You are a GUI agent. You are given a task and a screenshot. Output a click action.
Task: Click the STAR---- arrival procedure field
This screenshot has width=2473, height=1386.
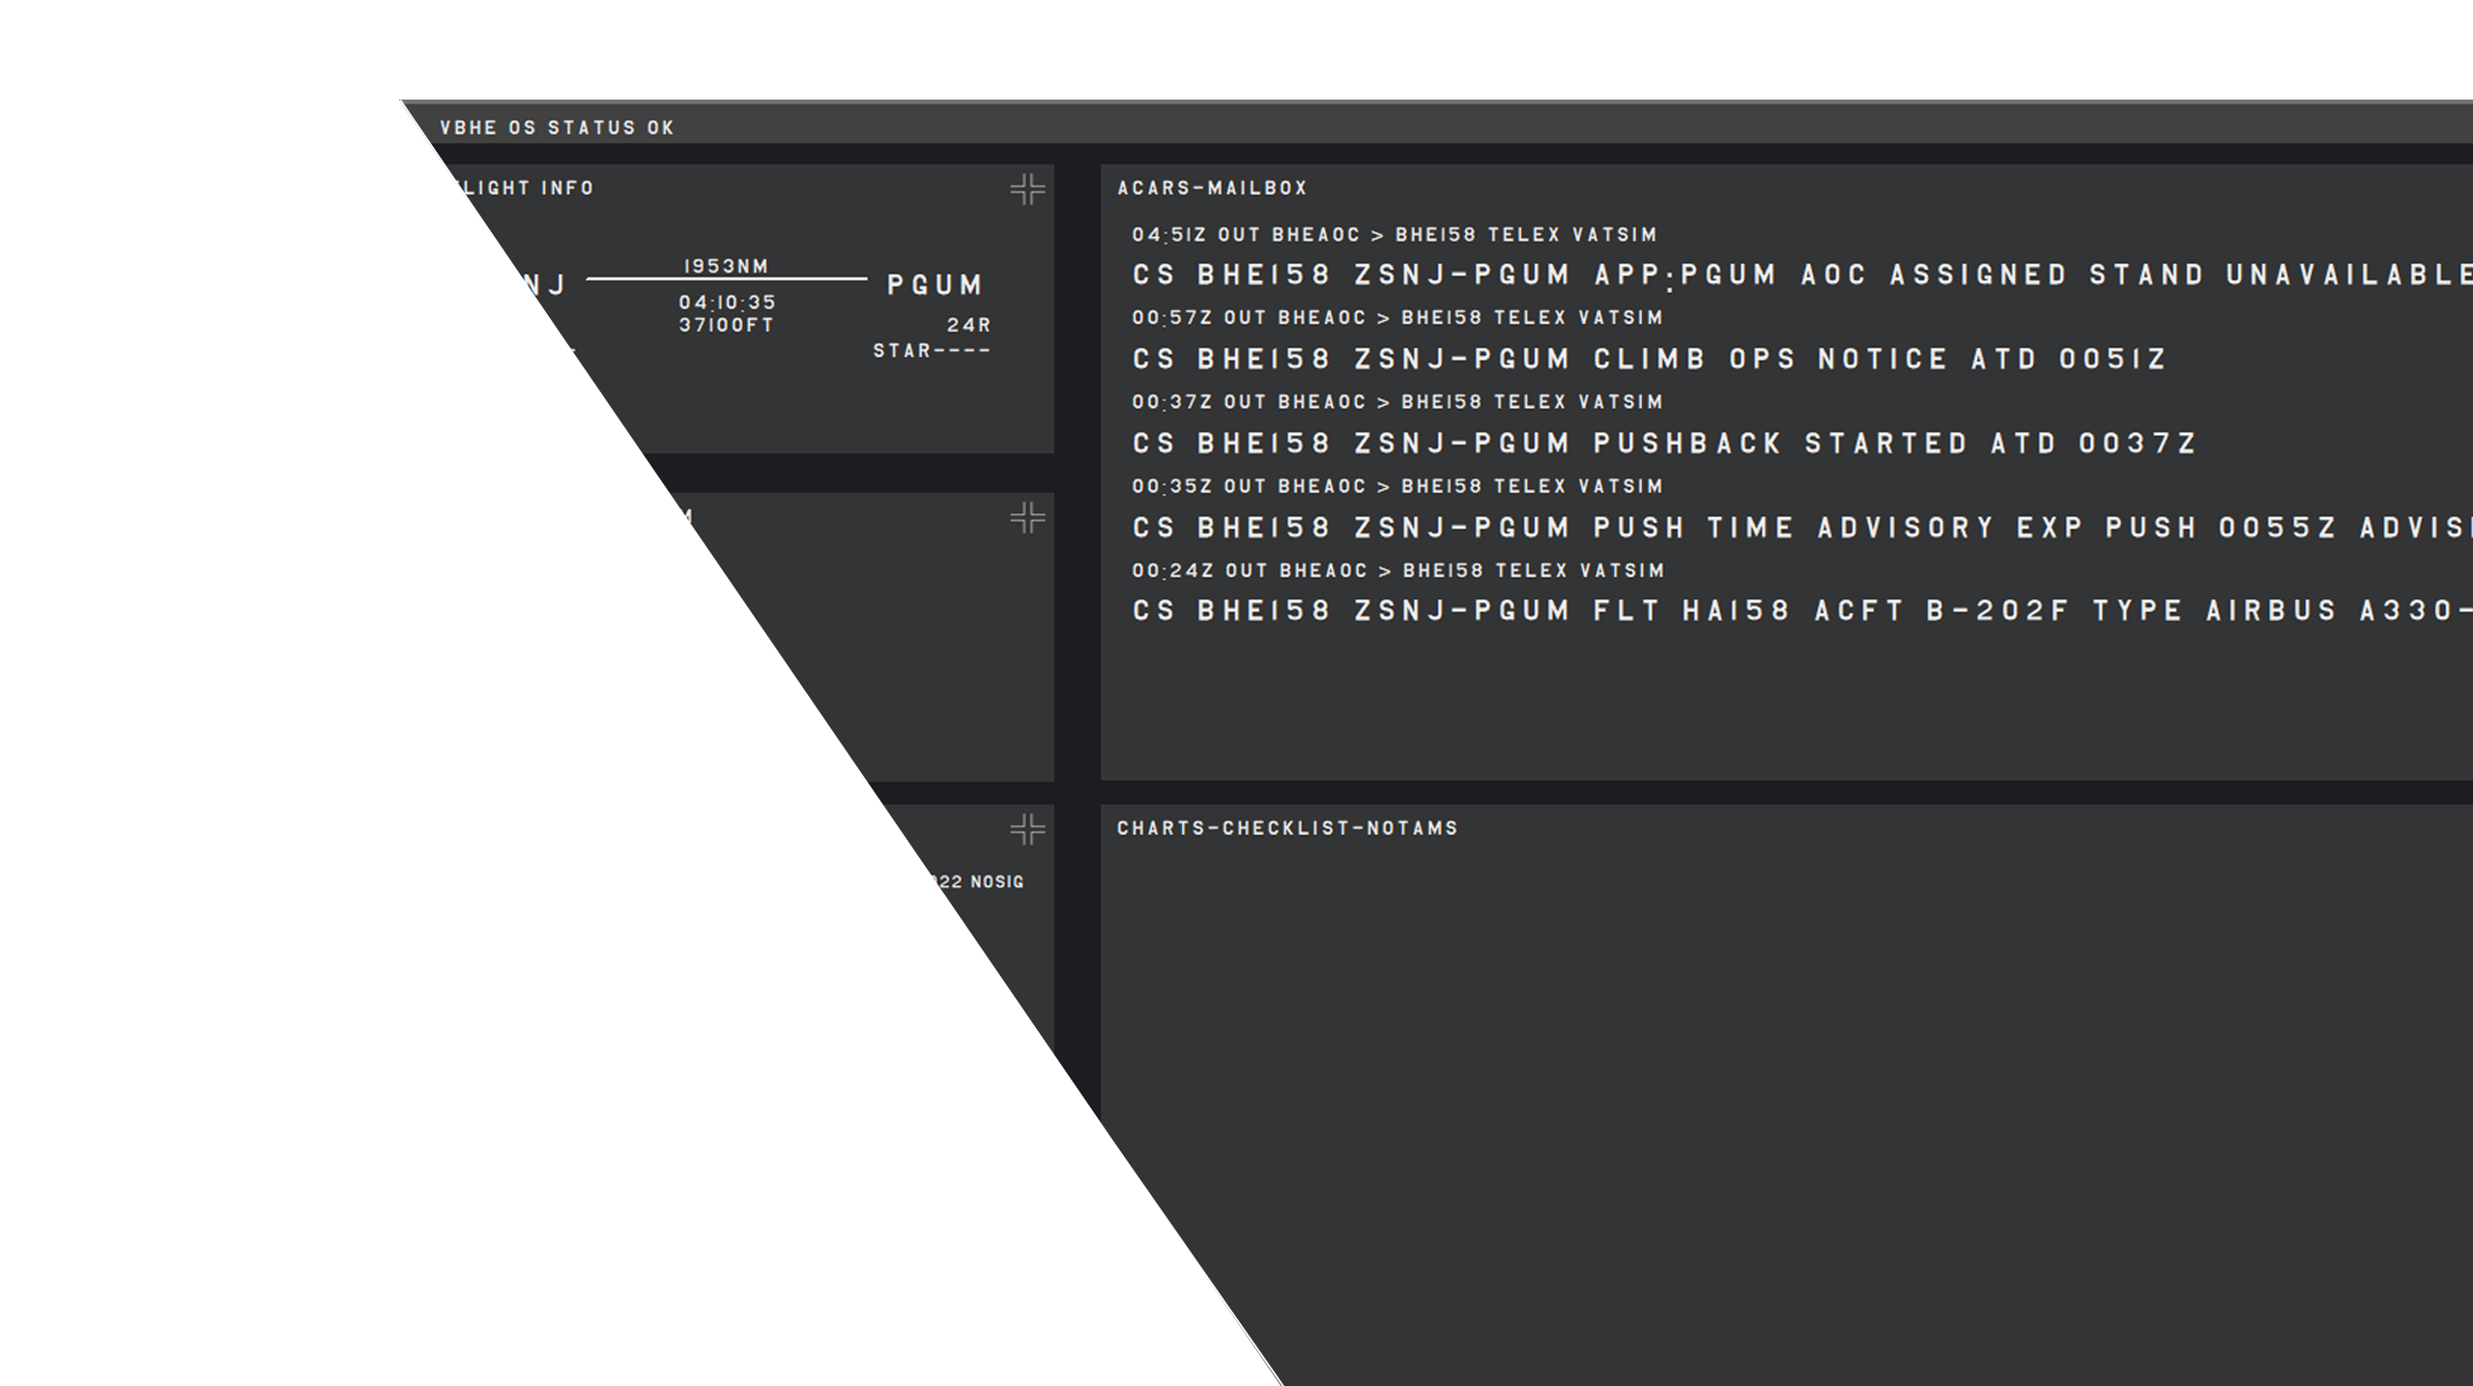click(x=932, y=351)
